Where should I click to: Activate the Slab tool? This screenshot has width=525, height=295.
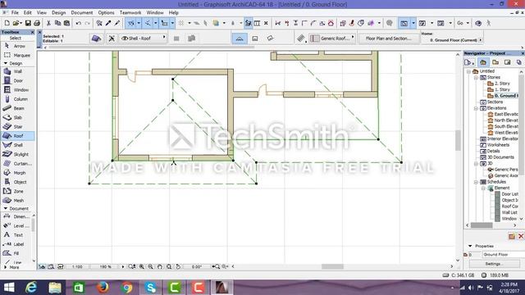pyautogui.click(x=13, y=117)
